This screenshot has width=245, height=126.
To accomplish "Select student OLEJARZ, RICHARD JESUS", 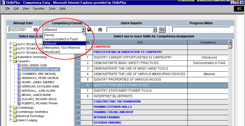I will (39, 99).
